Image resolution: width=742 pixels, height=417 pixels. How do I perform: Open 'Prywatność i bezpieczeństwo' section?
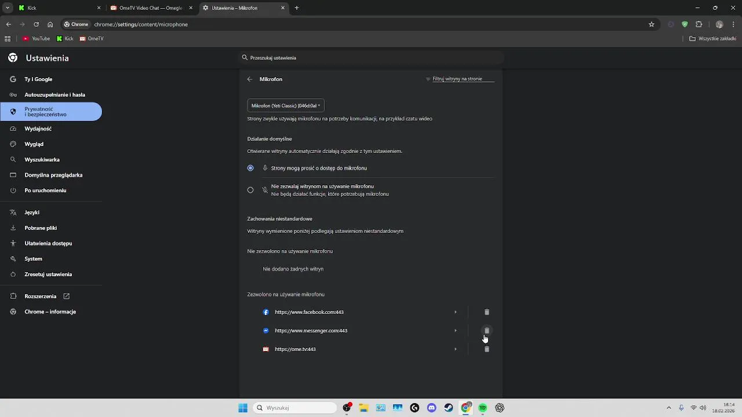tap(51, 112)
